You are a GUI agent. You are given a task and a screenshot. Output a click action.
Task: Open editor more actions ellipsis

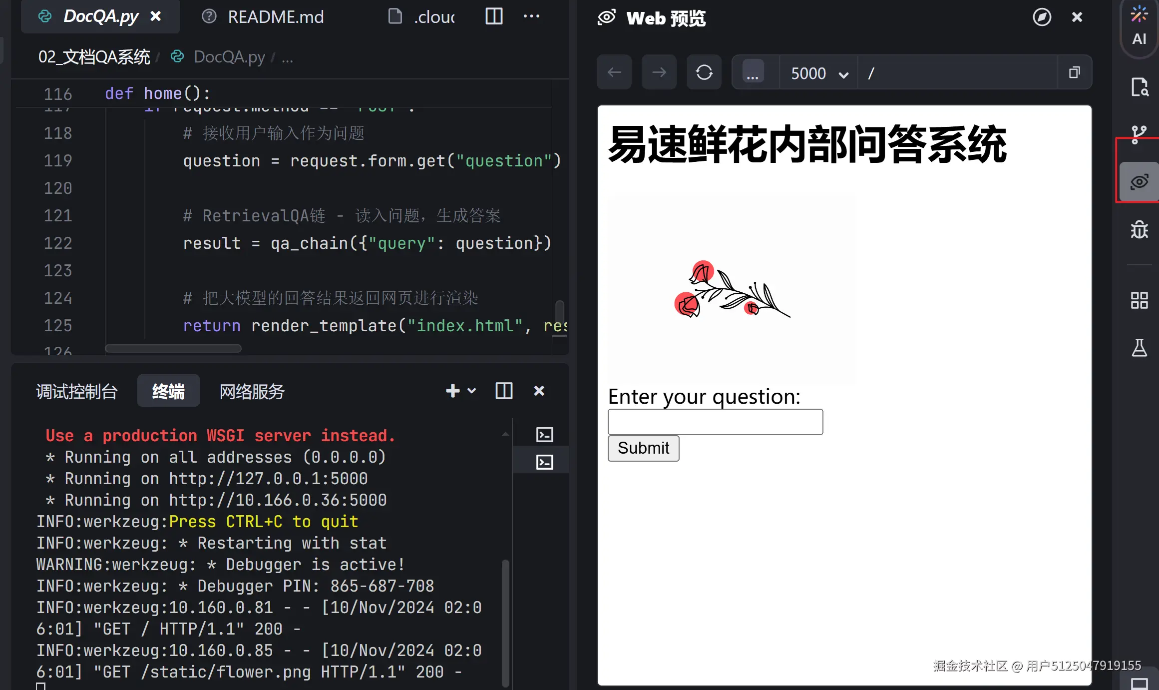click(531, 16)
